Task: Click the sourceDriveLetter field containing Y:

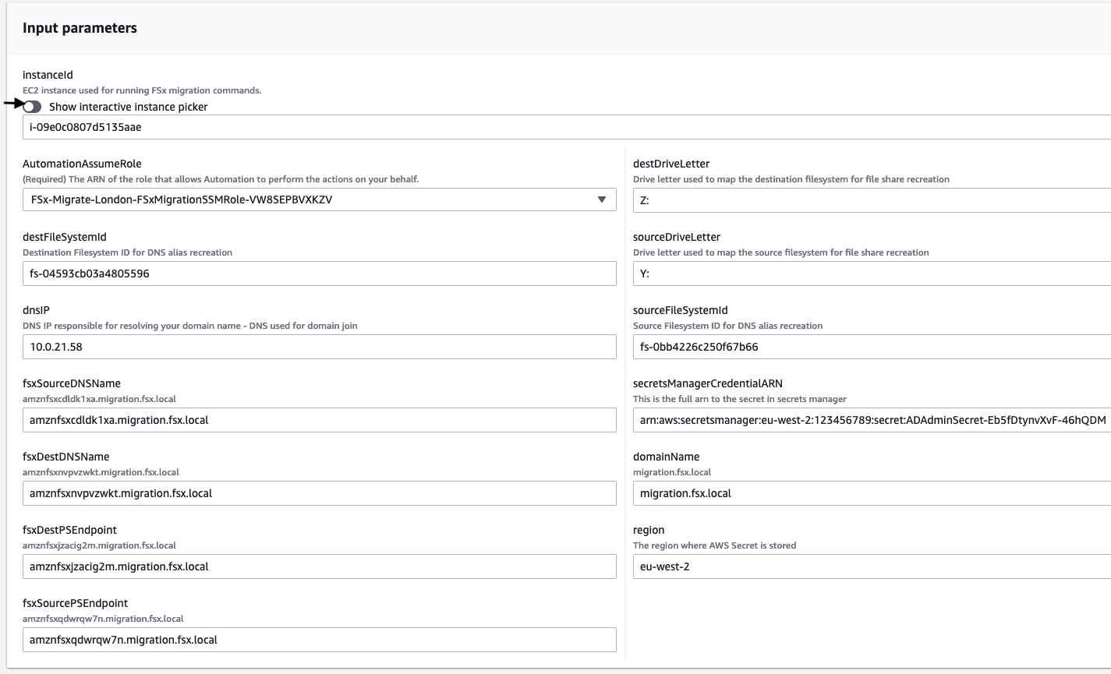Action: click(x=858, y=273)
